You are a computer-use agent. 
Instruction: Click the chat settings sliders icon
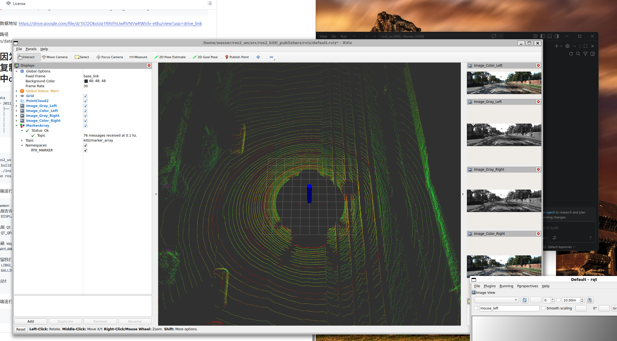[x=554, y=238]
